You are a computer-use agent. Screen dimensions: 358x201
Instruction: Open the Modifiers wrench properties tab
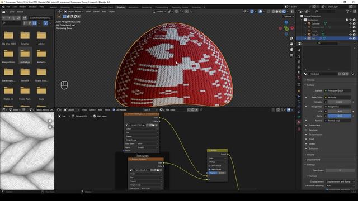(299, 96)
